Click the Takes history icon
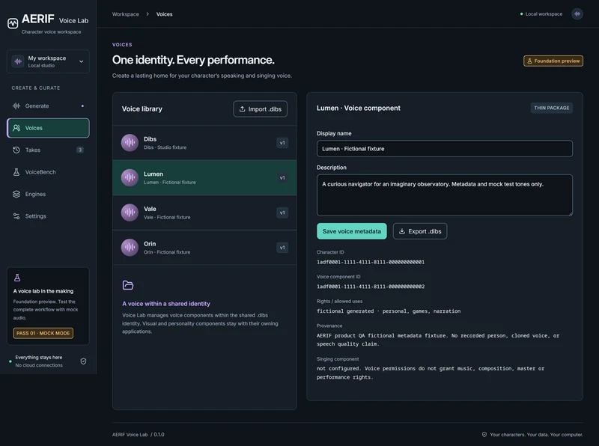The height and width of the screenshot is (446, 599). coord(16,150)
